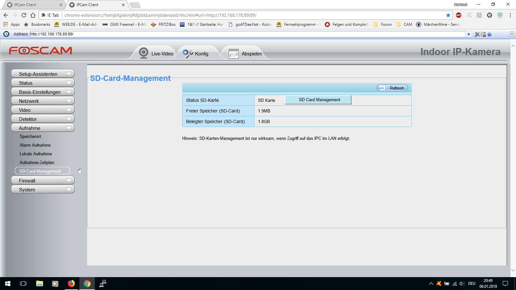
Task: Switch to the Konfig settings tab
Action: (x=196, y=53)
